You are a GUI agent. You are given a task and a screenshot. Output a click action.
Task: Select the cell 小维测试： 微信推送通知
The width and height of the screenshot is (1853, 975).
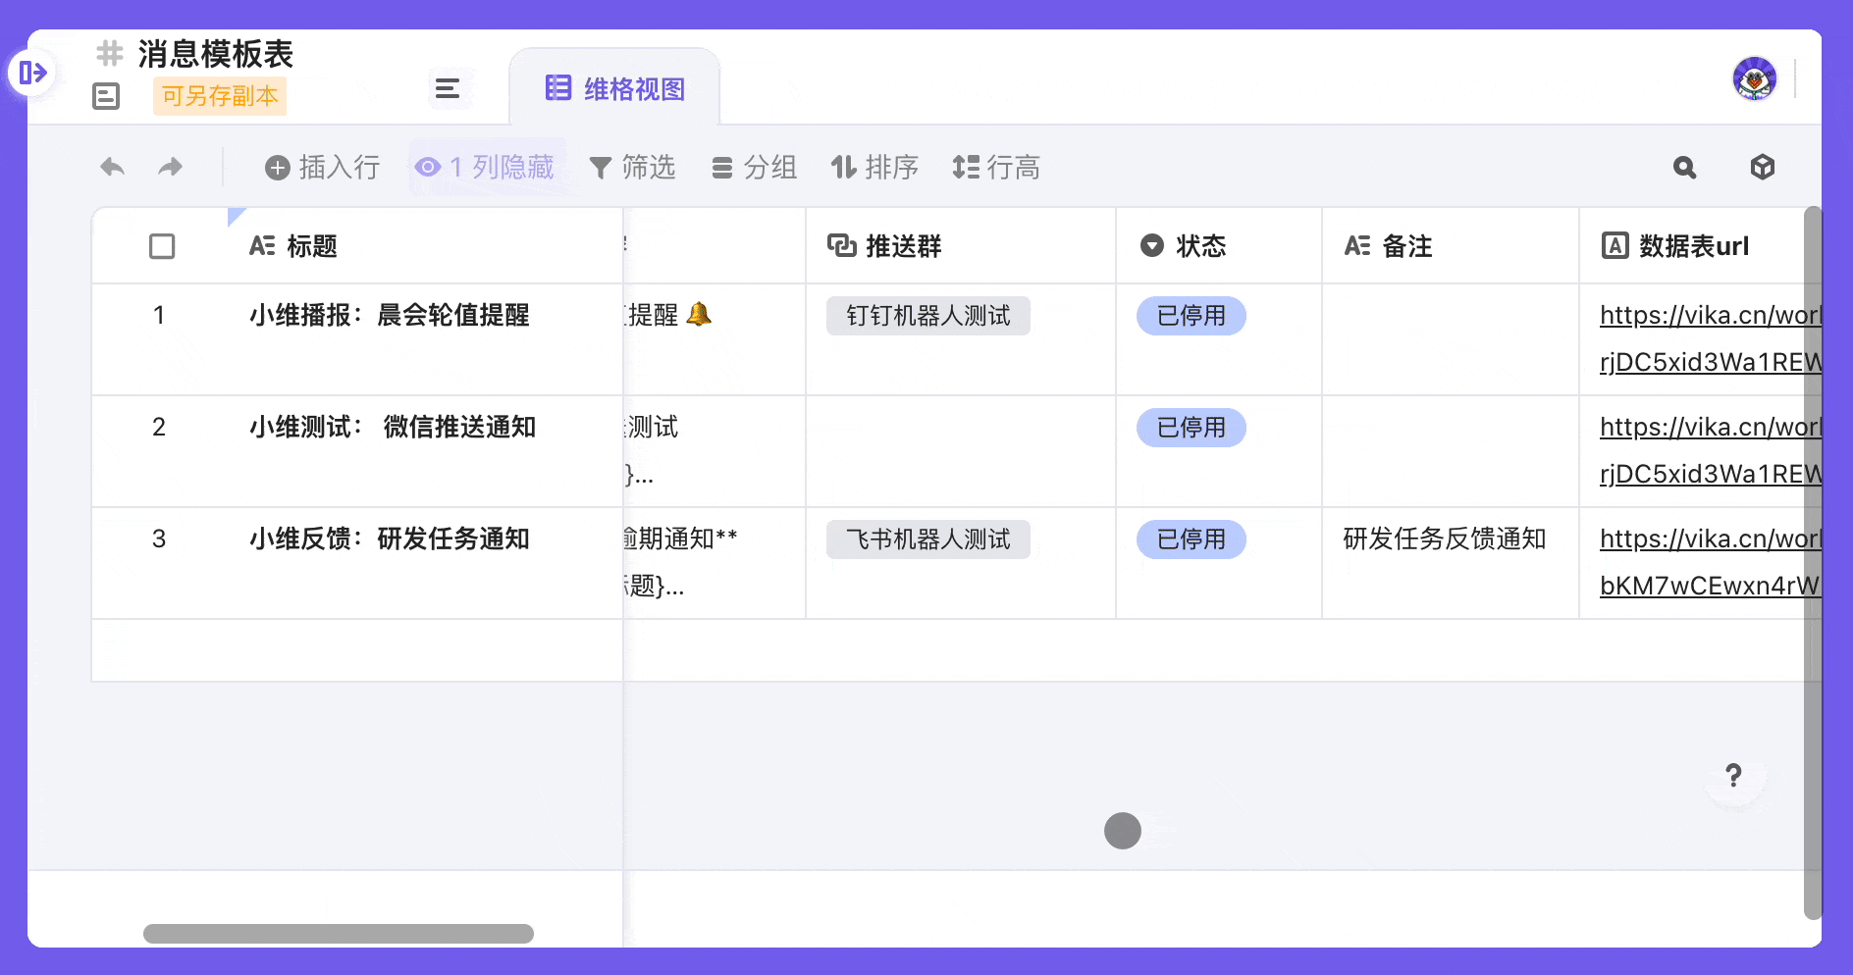pos(425,451)
